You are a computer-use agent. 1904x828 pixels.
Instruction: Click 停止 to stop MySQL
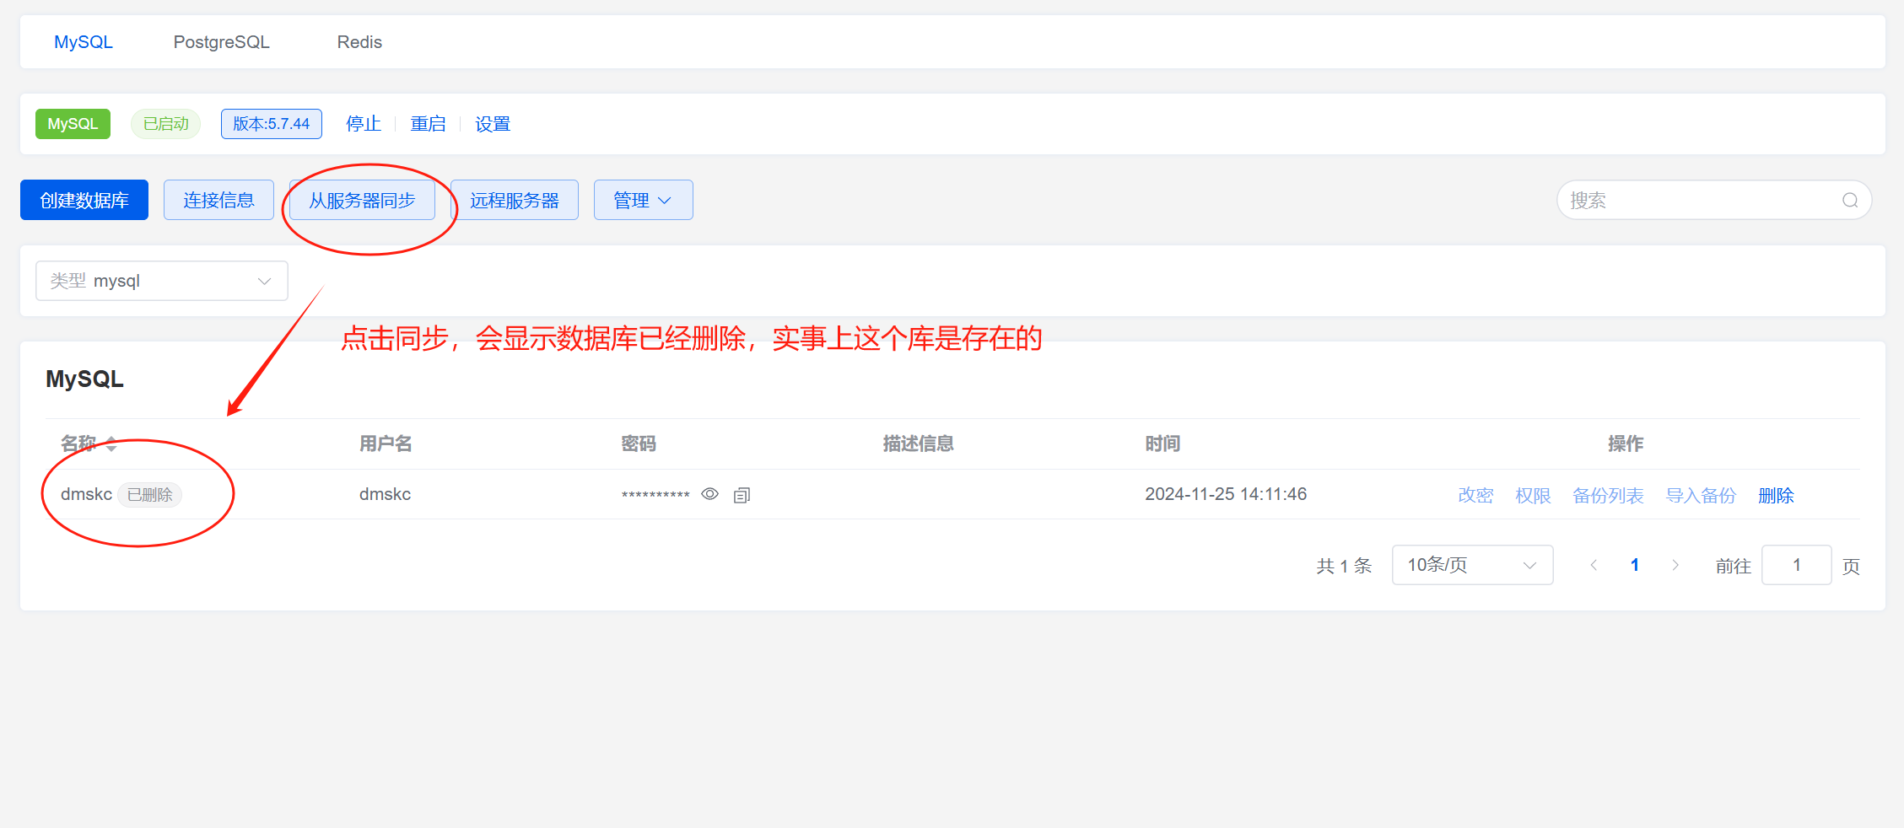click(364, 124)
